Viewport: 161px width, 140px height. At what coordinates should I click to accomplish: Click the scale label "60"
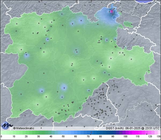tap(76, 137)
